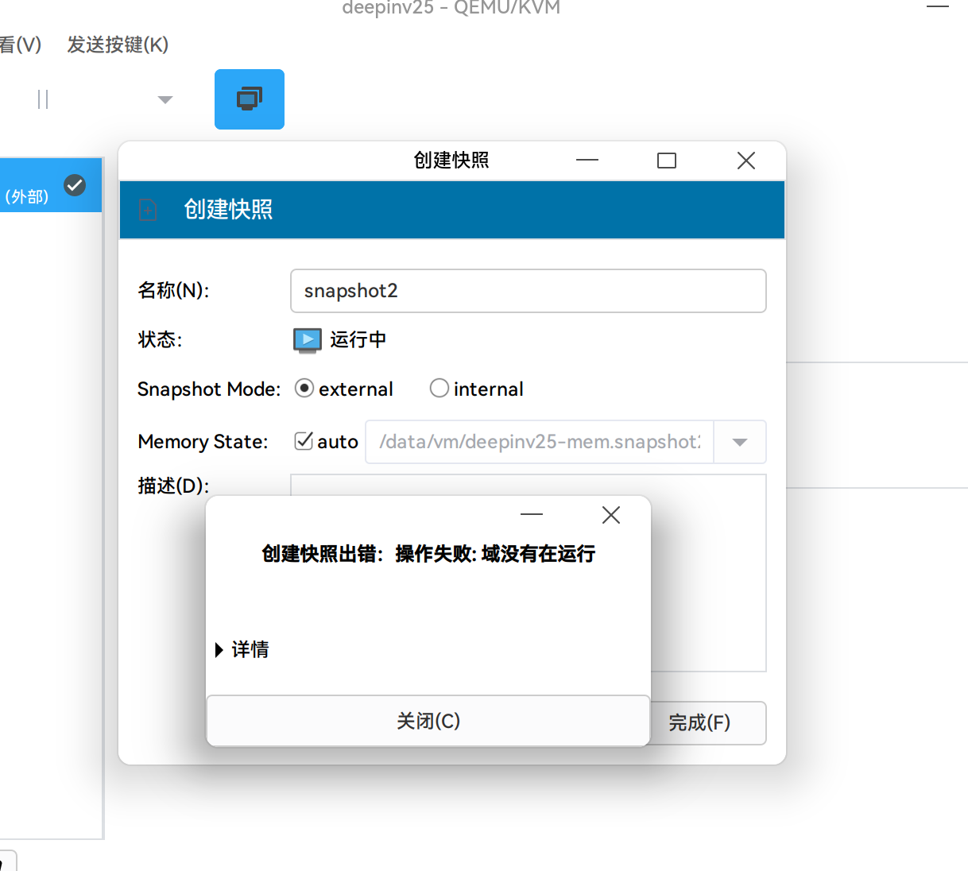Open the memory snapshot path dropdown
The width and height of the screenshot is (968, 871).
[x=740, y=442]
